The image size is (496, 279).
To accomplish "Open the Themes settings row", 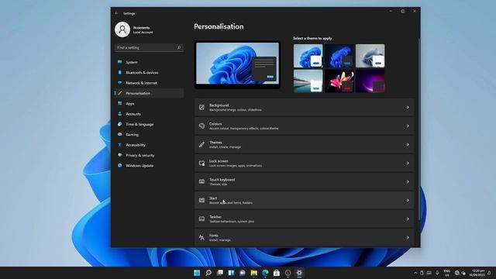I will 305,145.
